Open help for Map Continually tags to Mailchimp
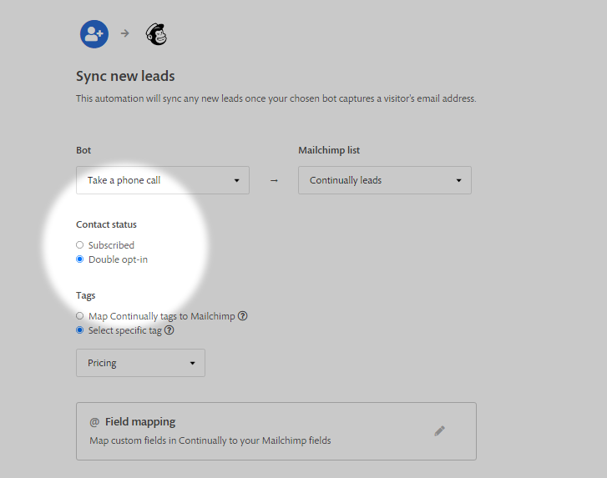 point(242,316)
